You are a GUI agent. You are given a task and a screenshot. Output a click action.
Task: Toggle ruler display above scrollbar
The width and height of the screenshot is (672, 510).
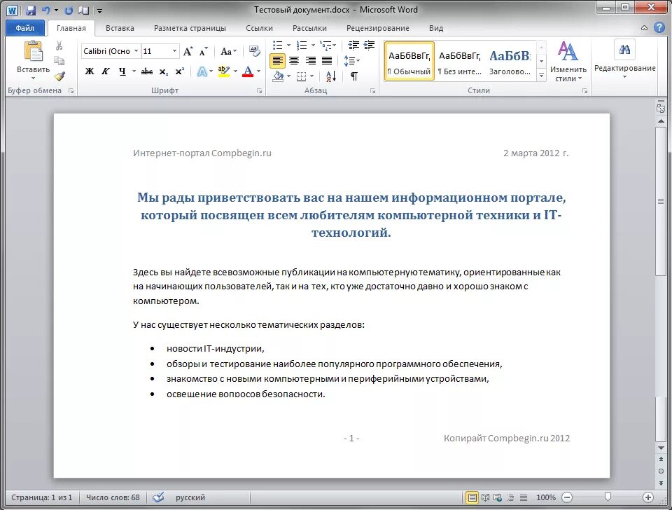[660, 108]
